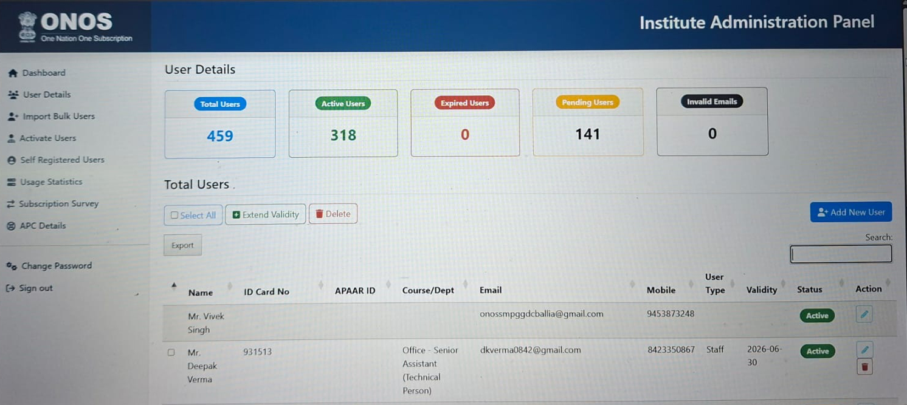907x405 pixels.
Task: Click the Extend Validity button
Action: point(266,214)
